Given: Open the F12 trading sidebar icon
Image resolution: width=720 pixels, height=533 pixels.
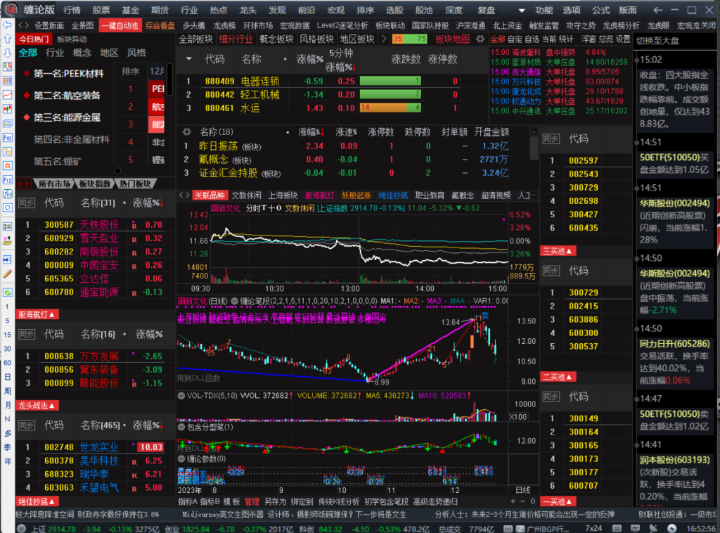Looking at the screenshot, I should 7,180.
